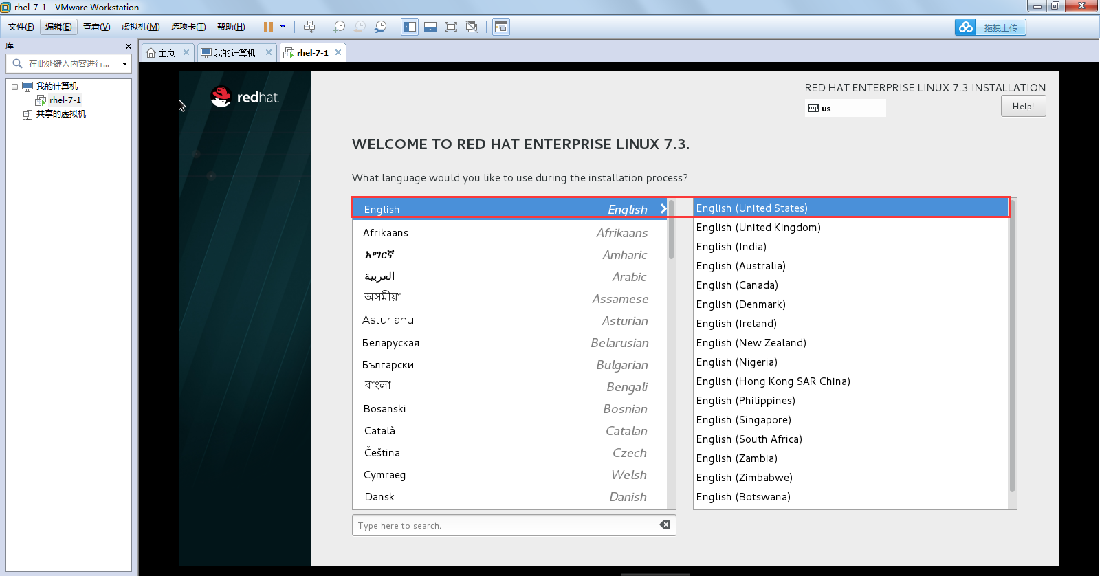Select Dansk in the language list
Screen dimensions: 1100x576
[x=509, y=497]
